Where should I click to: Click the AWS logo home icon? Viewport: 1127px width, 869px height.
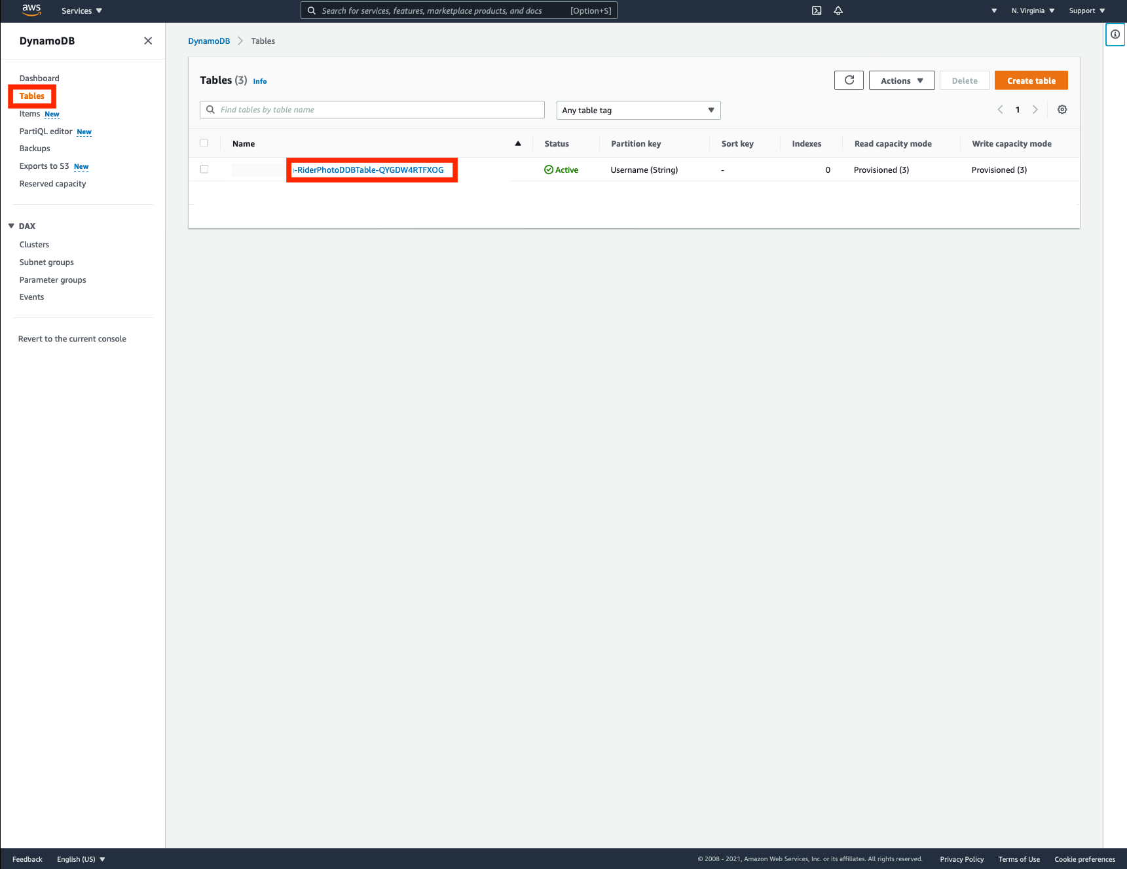31,10
